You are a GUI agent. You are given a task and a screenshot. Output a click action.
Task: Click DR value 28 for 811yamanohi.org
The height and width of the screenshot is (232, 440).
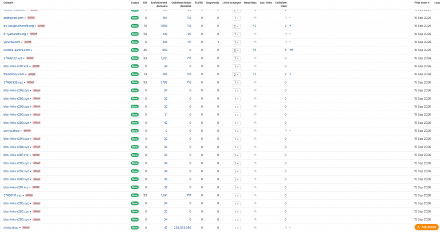point(145,34)
